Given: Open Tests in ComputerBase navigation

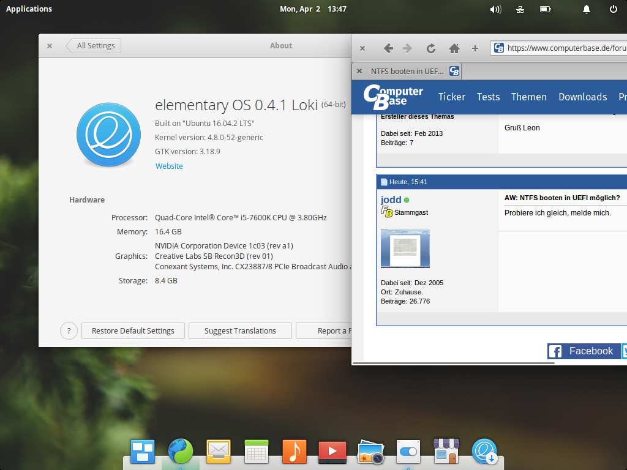Looking at the screenshot, I should 488,97.
